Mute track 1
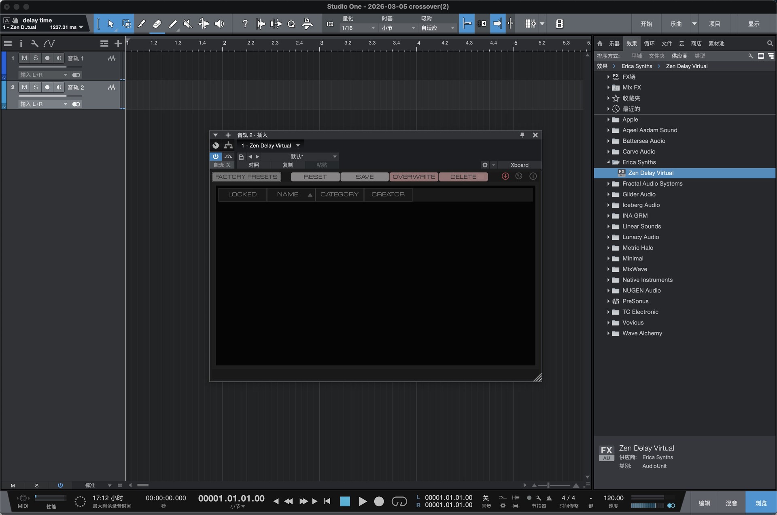Image resolution: width=777 pixels, height=515 pixels. (24, 58)
